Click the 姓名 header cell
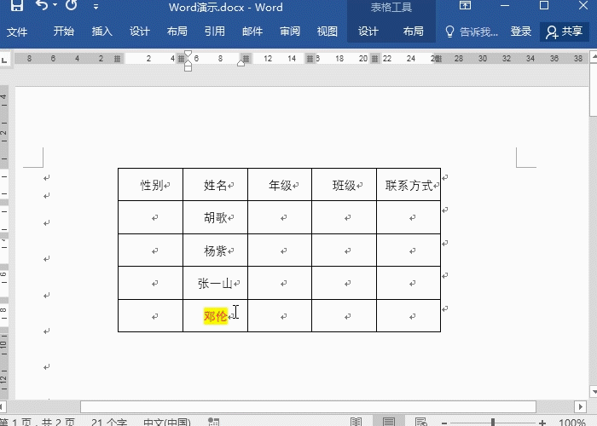The height and width of the screenshot is (426, 597). point(215,185)
